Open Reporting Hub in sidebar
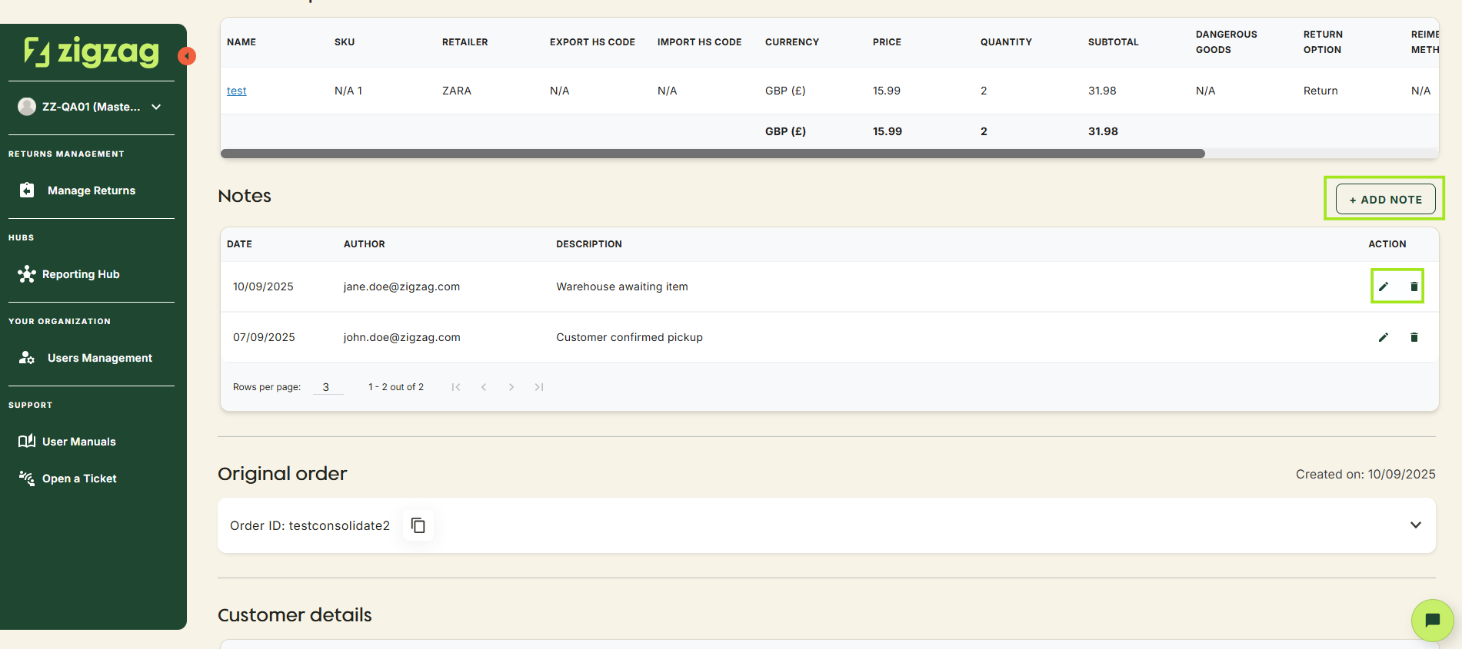Viewport: 1462px width, 649px height. tap(81, 274)
